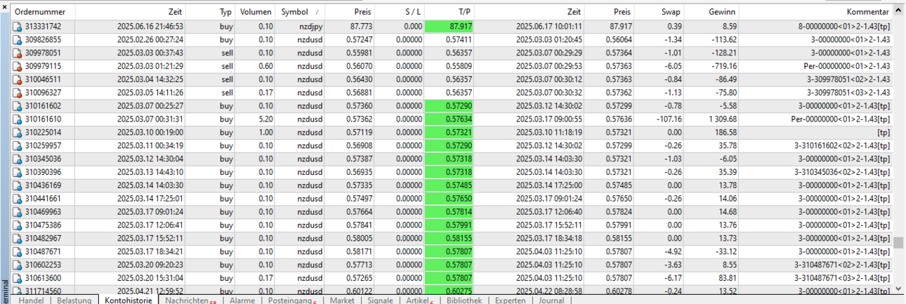Click the order icon for 310225014
The width and height of the screenshot is (906, 304).
[x=18, y=132]
